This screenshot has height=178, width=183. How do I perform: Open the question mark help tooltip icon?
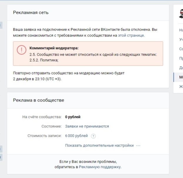93,136
